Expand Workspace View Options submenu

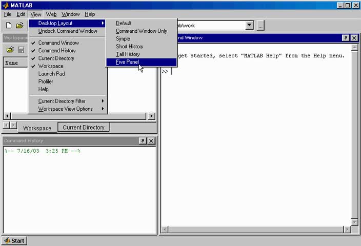point(68,109)
